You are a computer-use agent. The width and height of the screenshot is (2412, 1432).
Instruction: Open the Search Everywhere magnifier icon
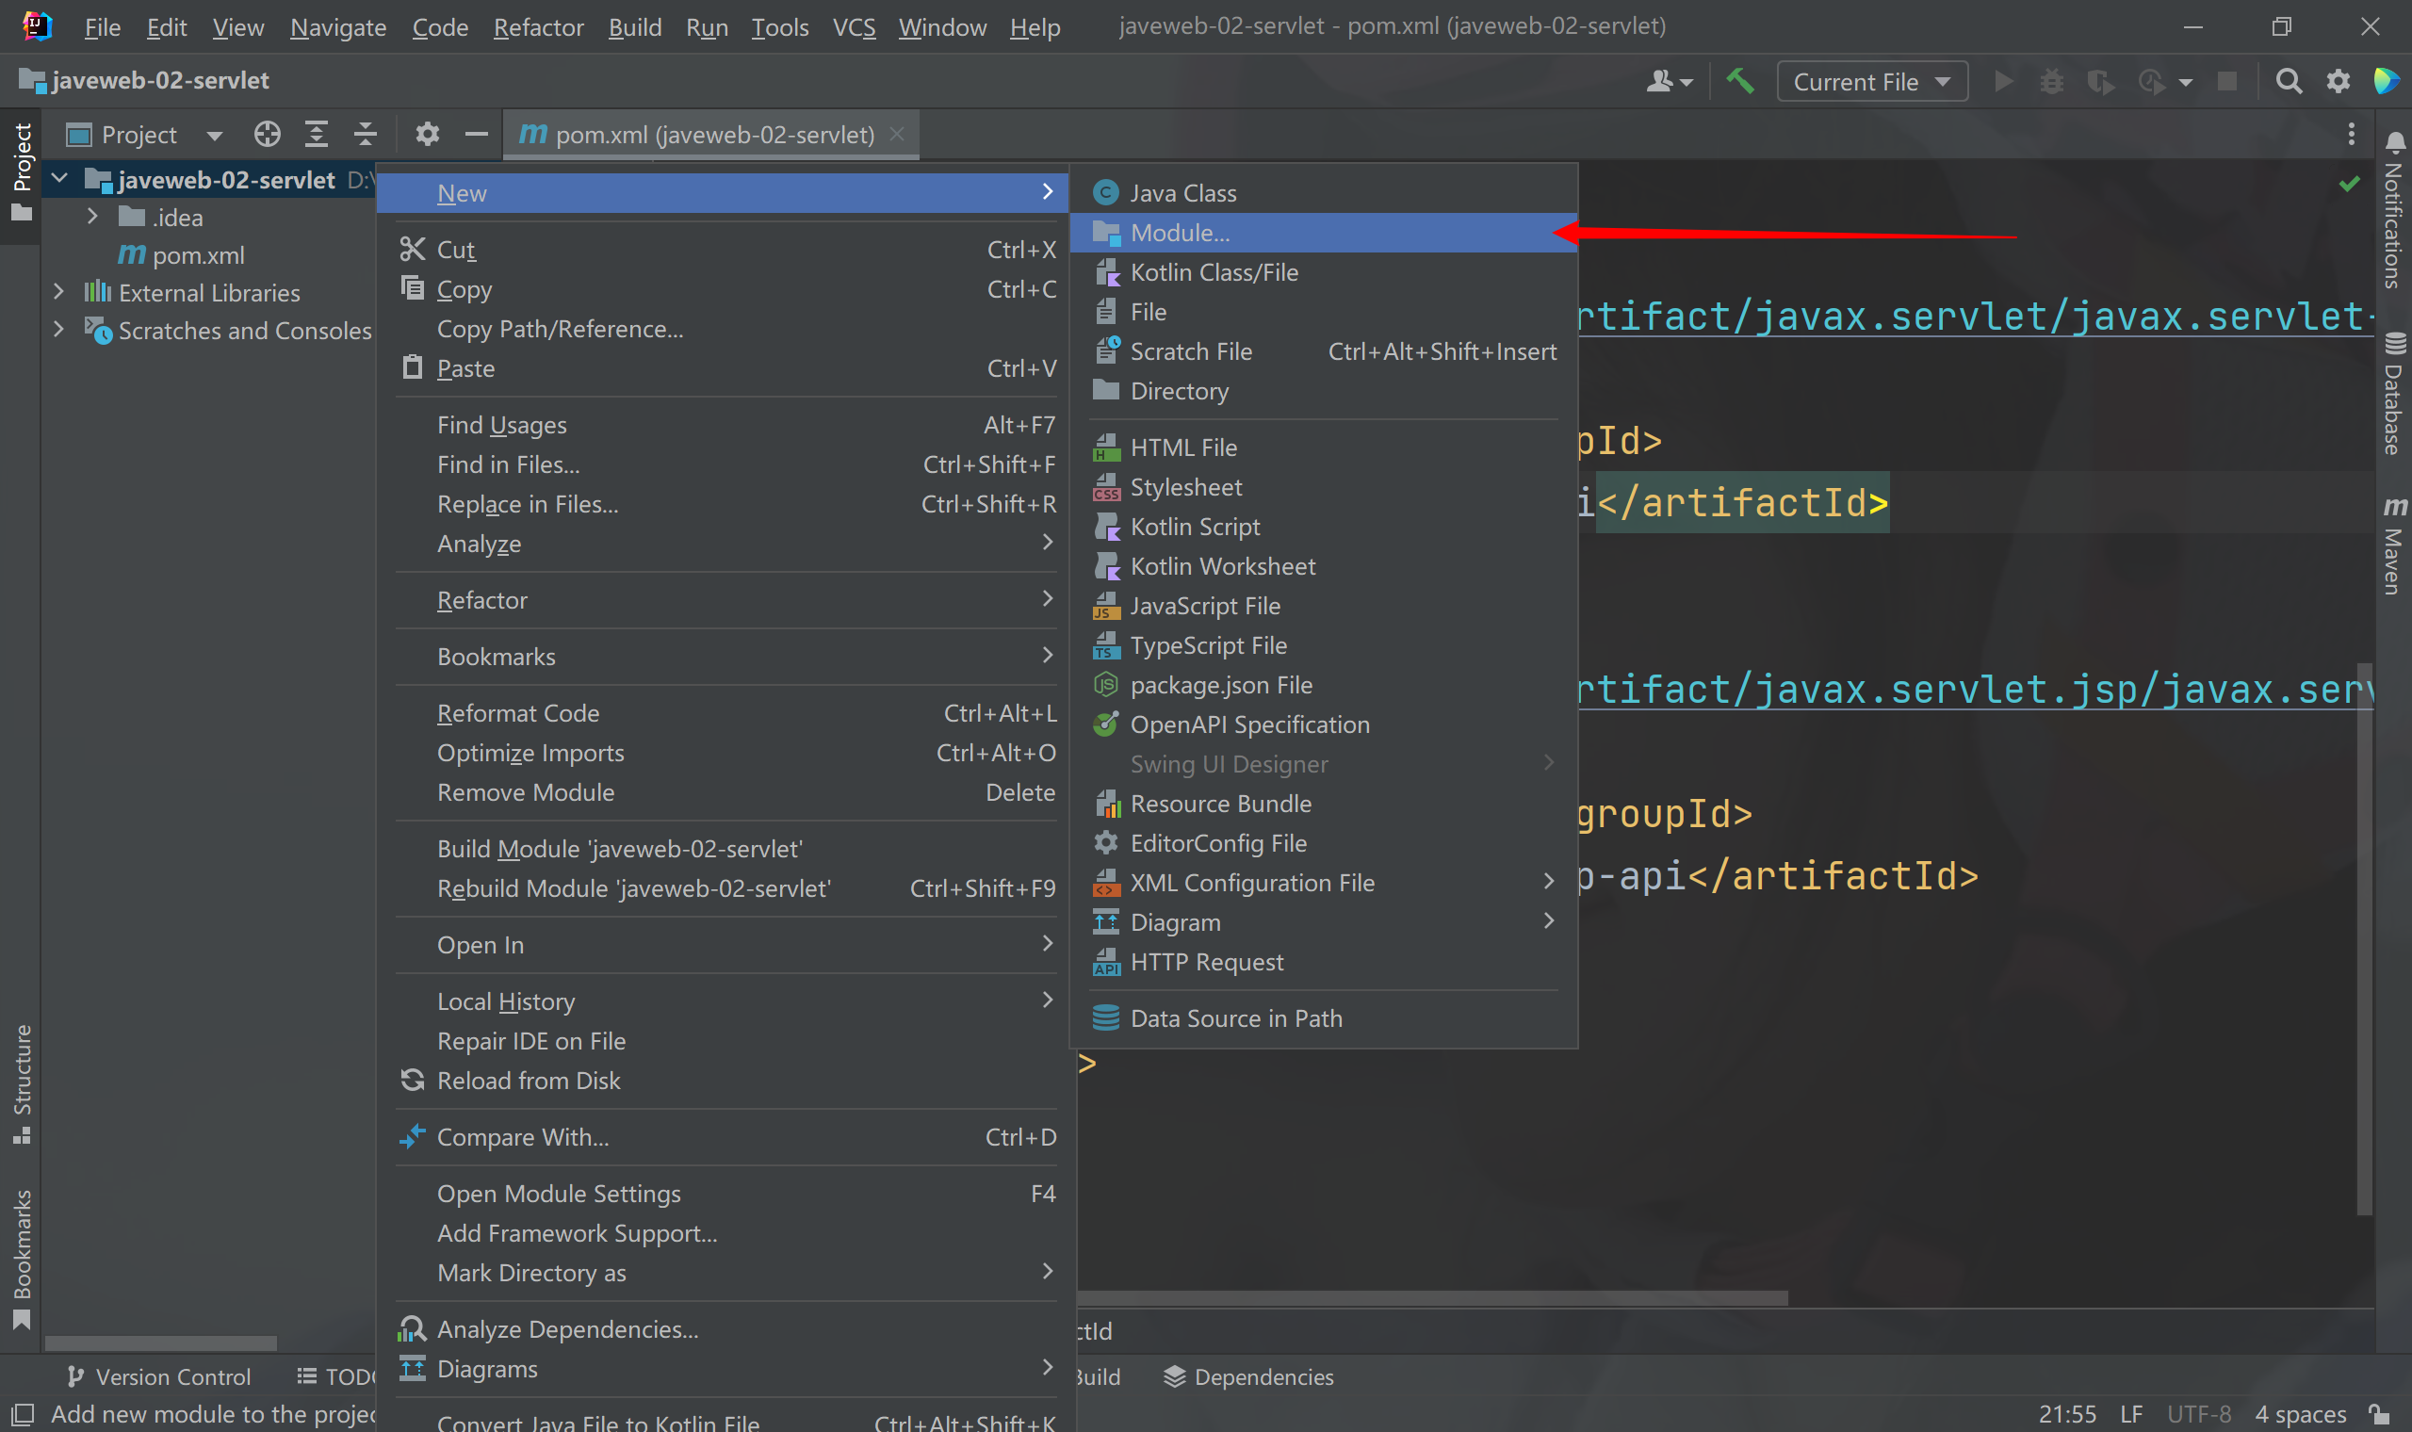click(2288, 81)
